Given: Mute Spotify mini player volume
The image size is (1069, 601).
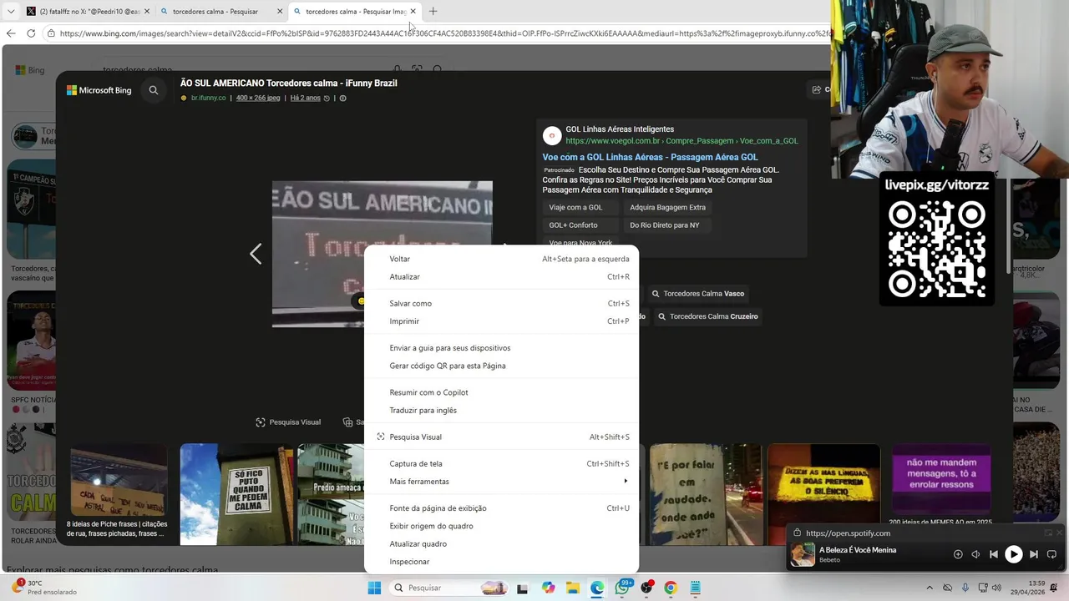Looking at the screenshot, I should pyautogui.click(x=975, y=554).
